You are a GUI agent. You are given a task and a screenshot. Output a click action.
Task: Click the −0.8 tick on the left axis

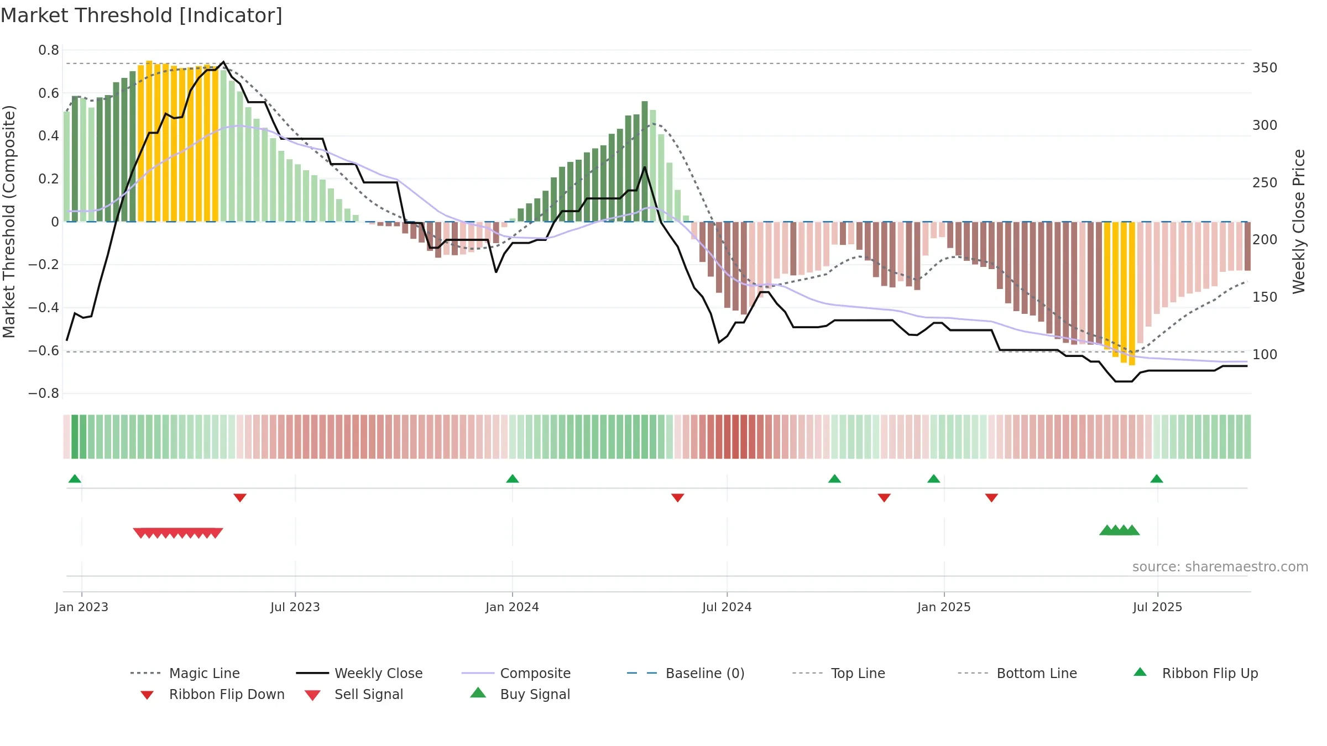pos(44,393)
